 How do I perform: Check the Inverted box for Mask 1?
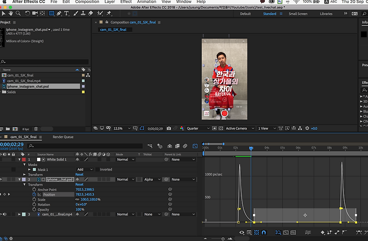pos(97,169)
